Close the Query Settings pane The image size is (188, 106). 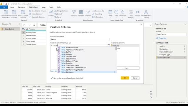(x=185, y=24)
